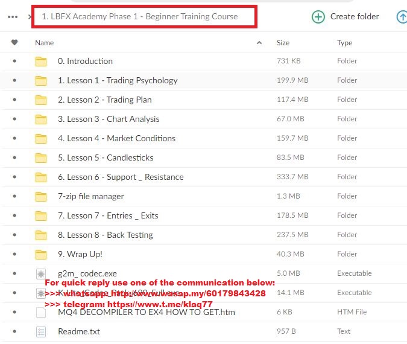Open 7. Lesson 7 - Entries _ Exits
The image size is (407, 344).
tap(108, 215)
